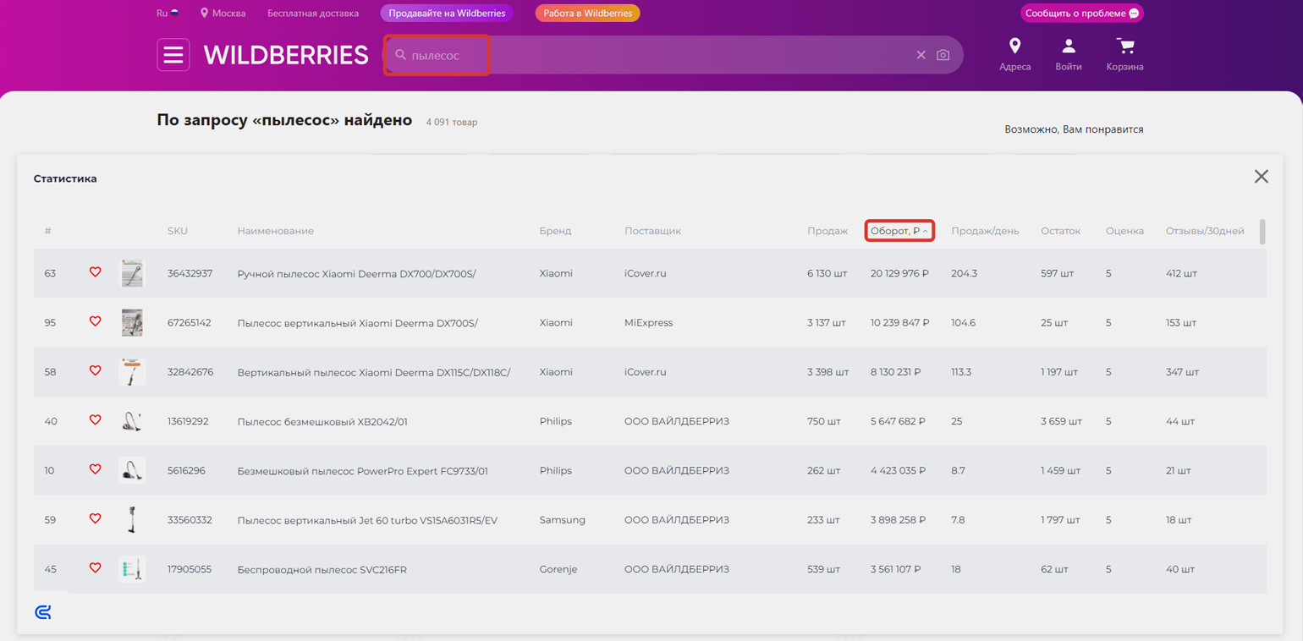Click Сообщить о проблеме button
Viewport: 1303px width, 641px height.
(x=1081, y=14)
